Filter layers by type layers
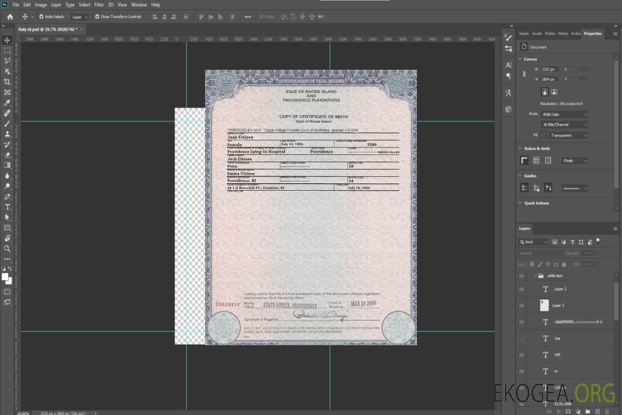 (572, 242)
